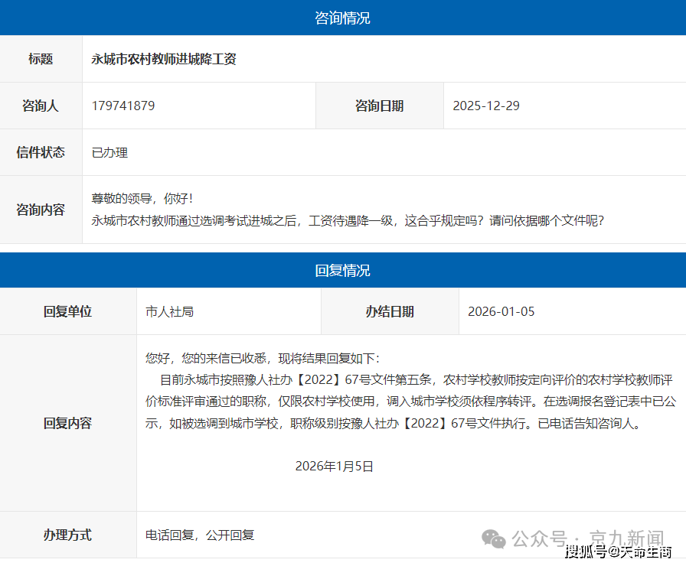Click the completion date 2026-01-05
This screenshot has width=686, height=566.
point(501,311)
